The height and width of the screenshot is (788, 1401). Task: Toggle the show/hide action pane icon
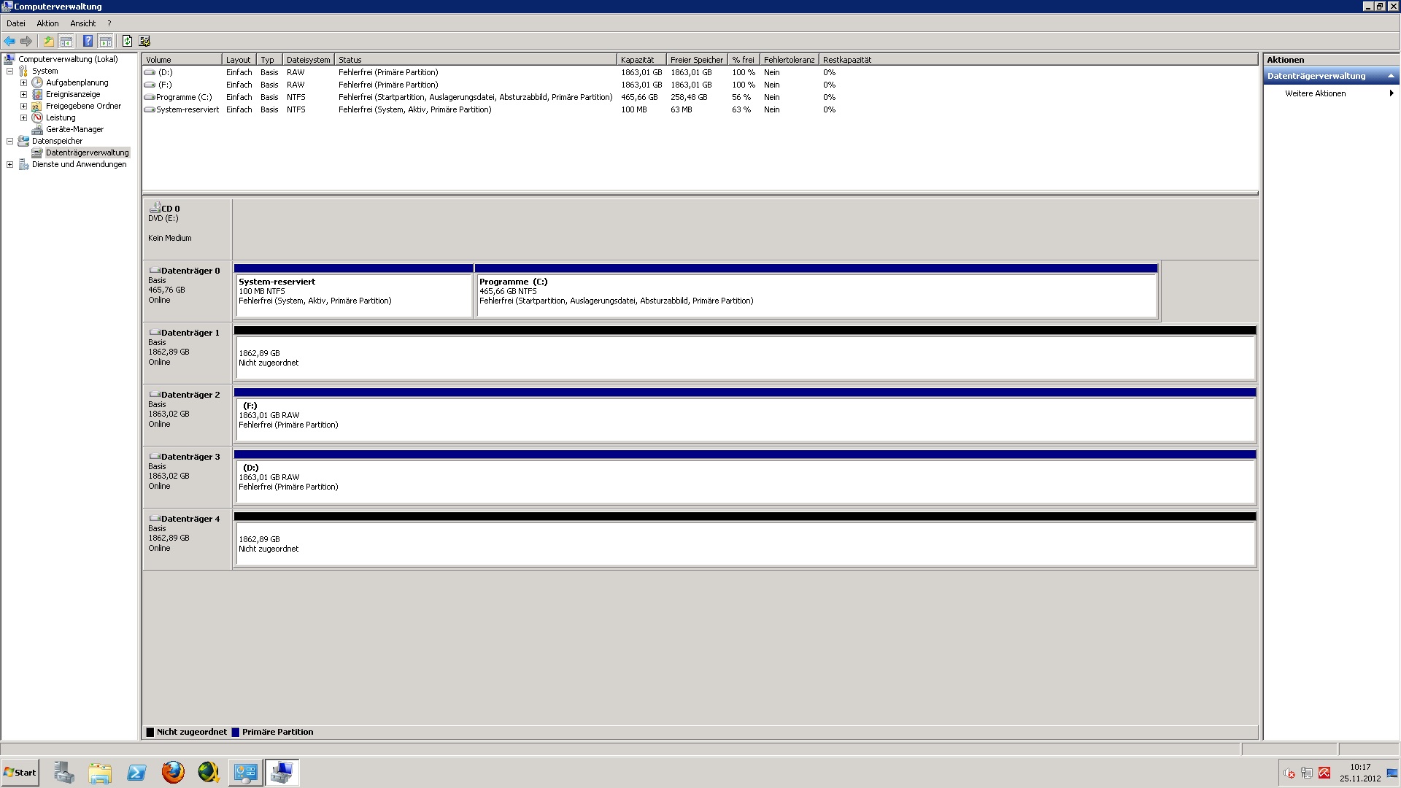coord(105,41)
